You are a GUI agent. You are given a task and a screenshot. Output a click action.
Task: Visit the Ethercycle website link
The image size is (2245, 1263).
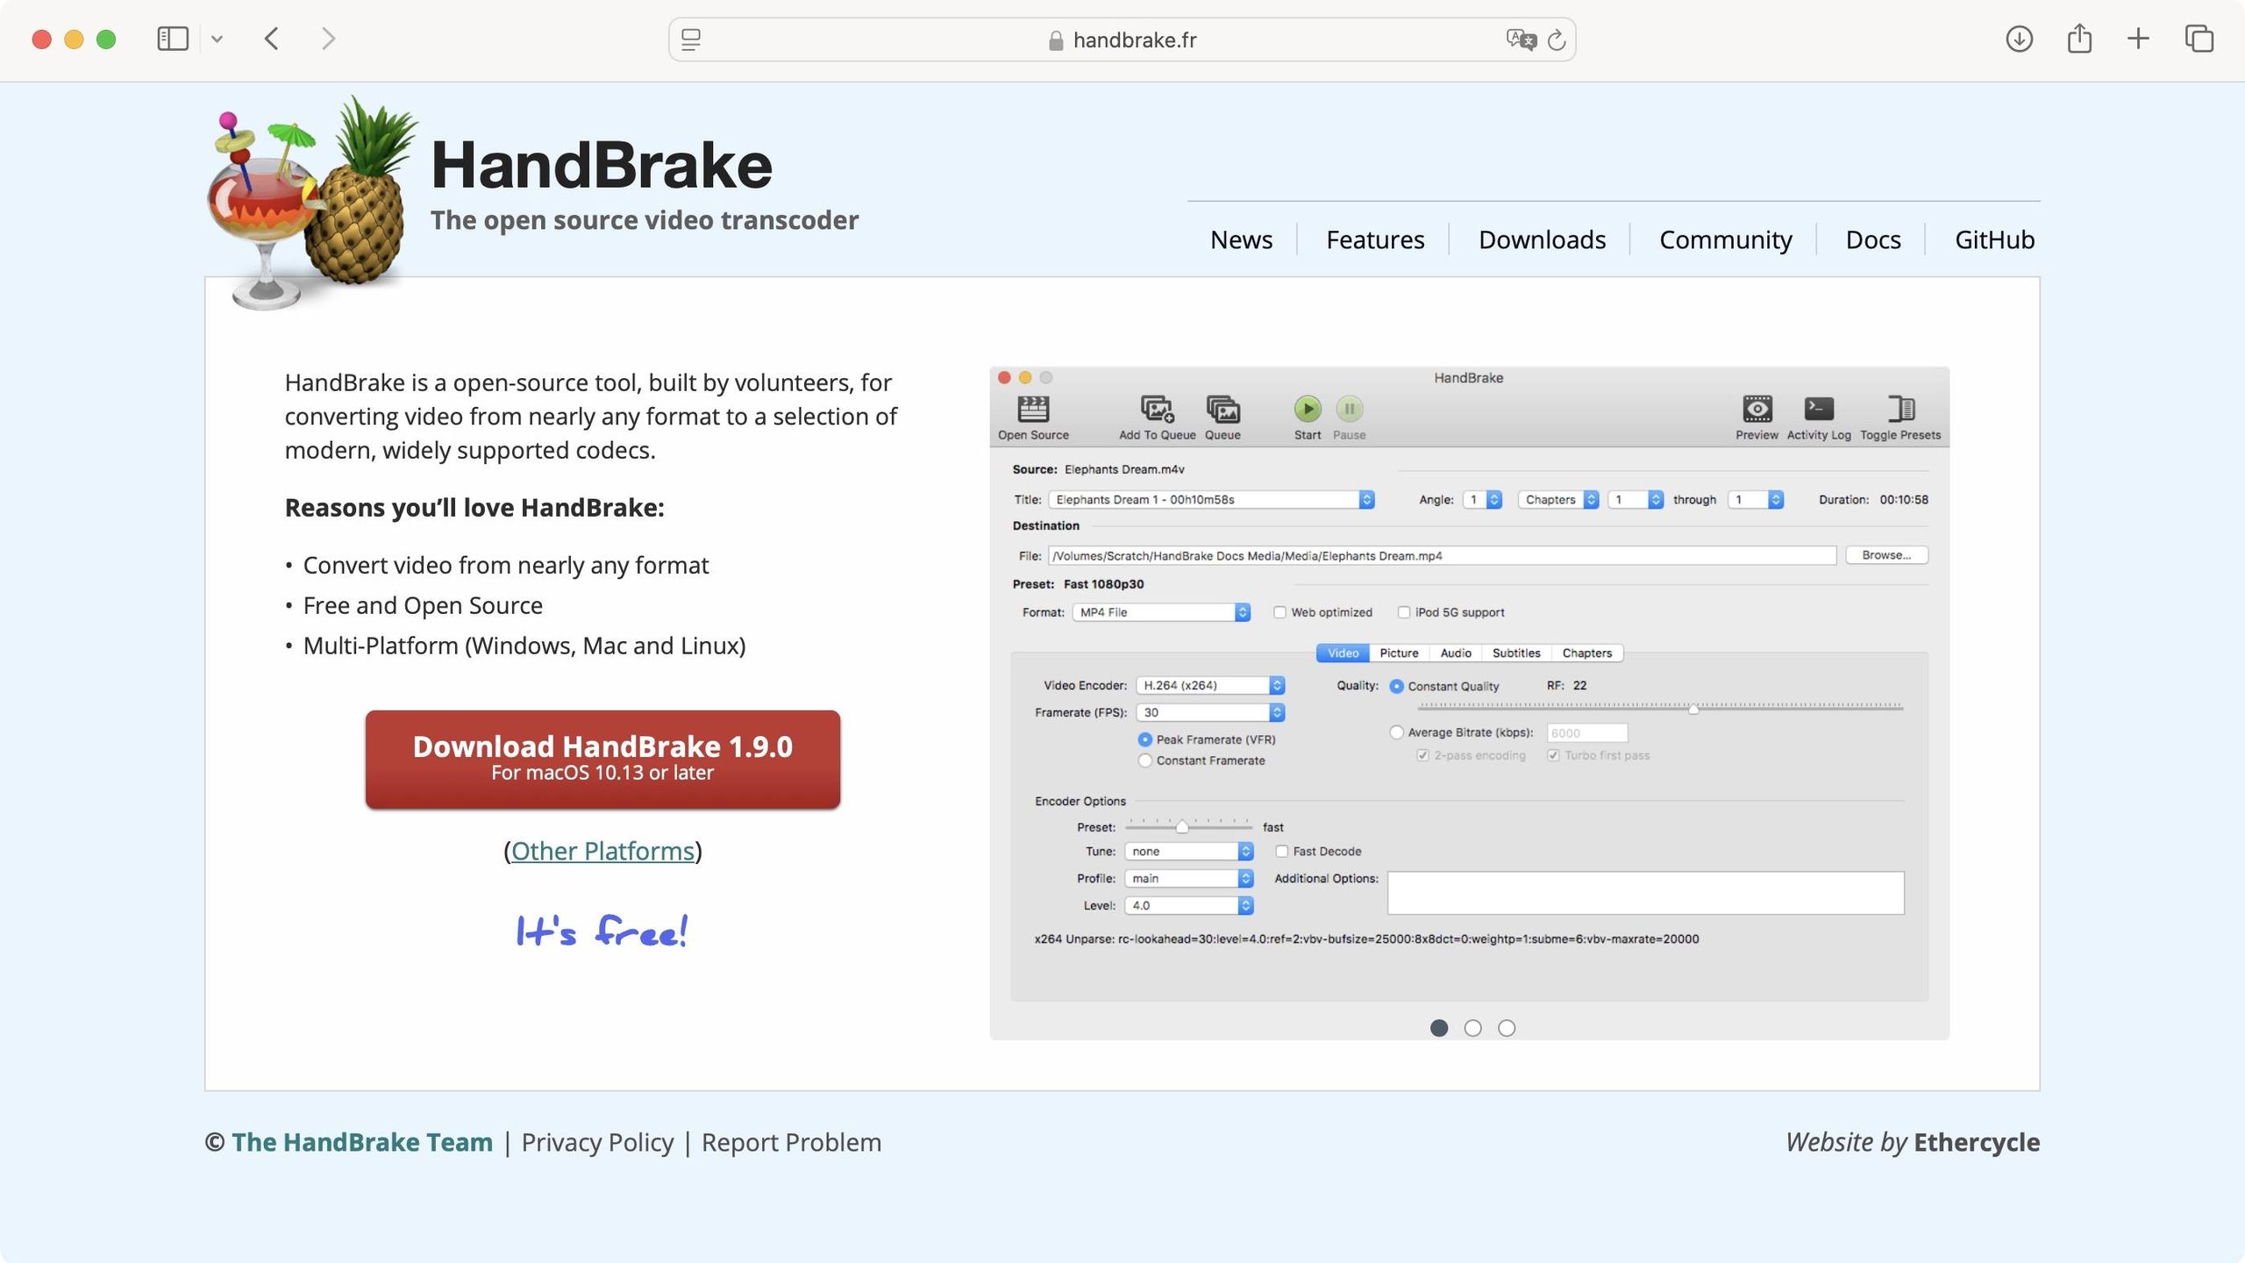tap(1977, 1142)
